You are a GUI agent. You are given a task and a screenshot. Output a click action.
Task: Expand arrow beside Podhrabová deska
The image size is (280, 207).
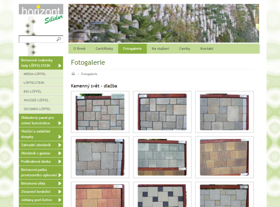coord(60,161)
